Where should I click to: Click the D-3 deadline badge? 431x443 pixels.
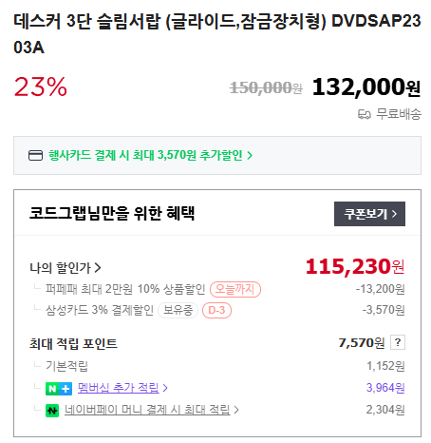[216, 310]
